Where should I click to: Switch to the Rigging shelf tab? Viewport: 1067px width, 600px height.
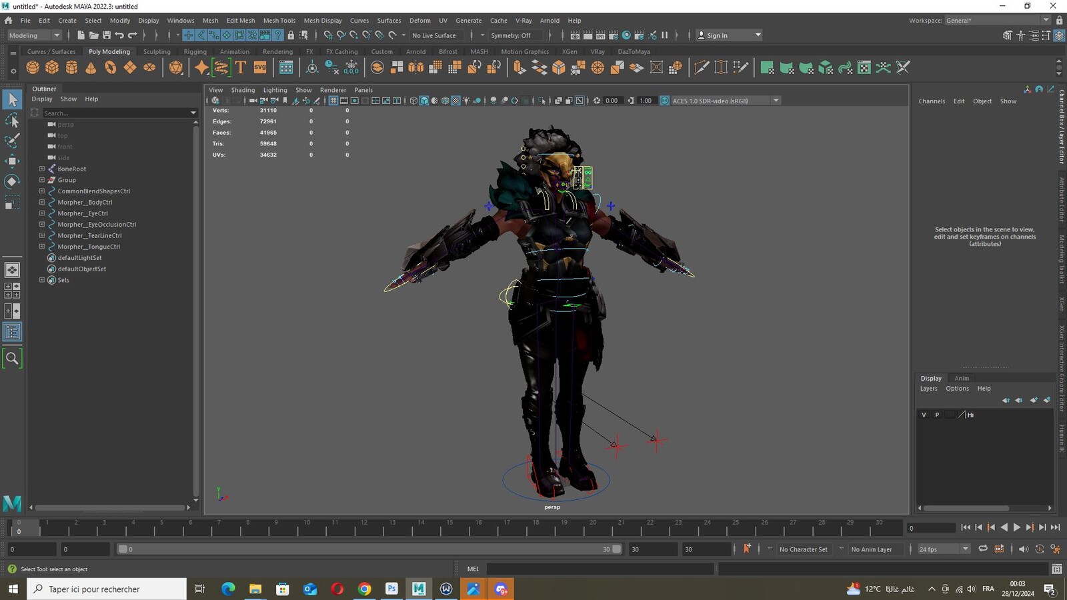tap(195, 51)
